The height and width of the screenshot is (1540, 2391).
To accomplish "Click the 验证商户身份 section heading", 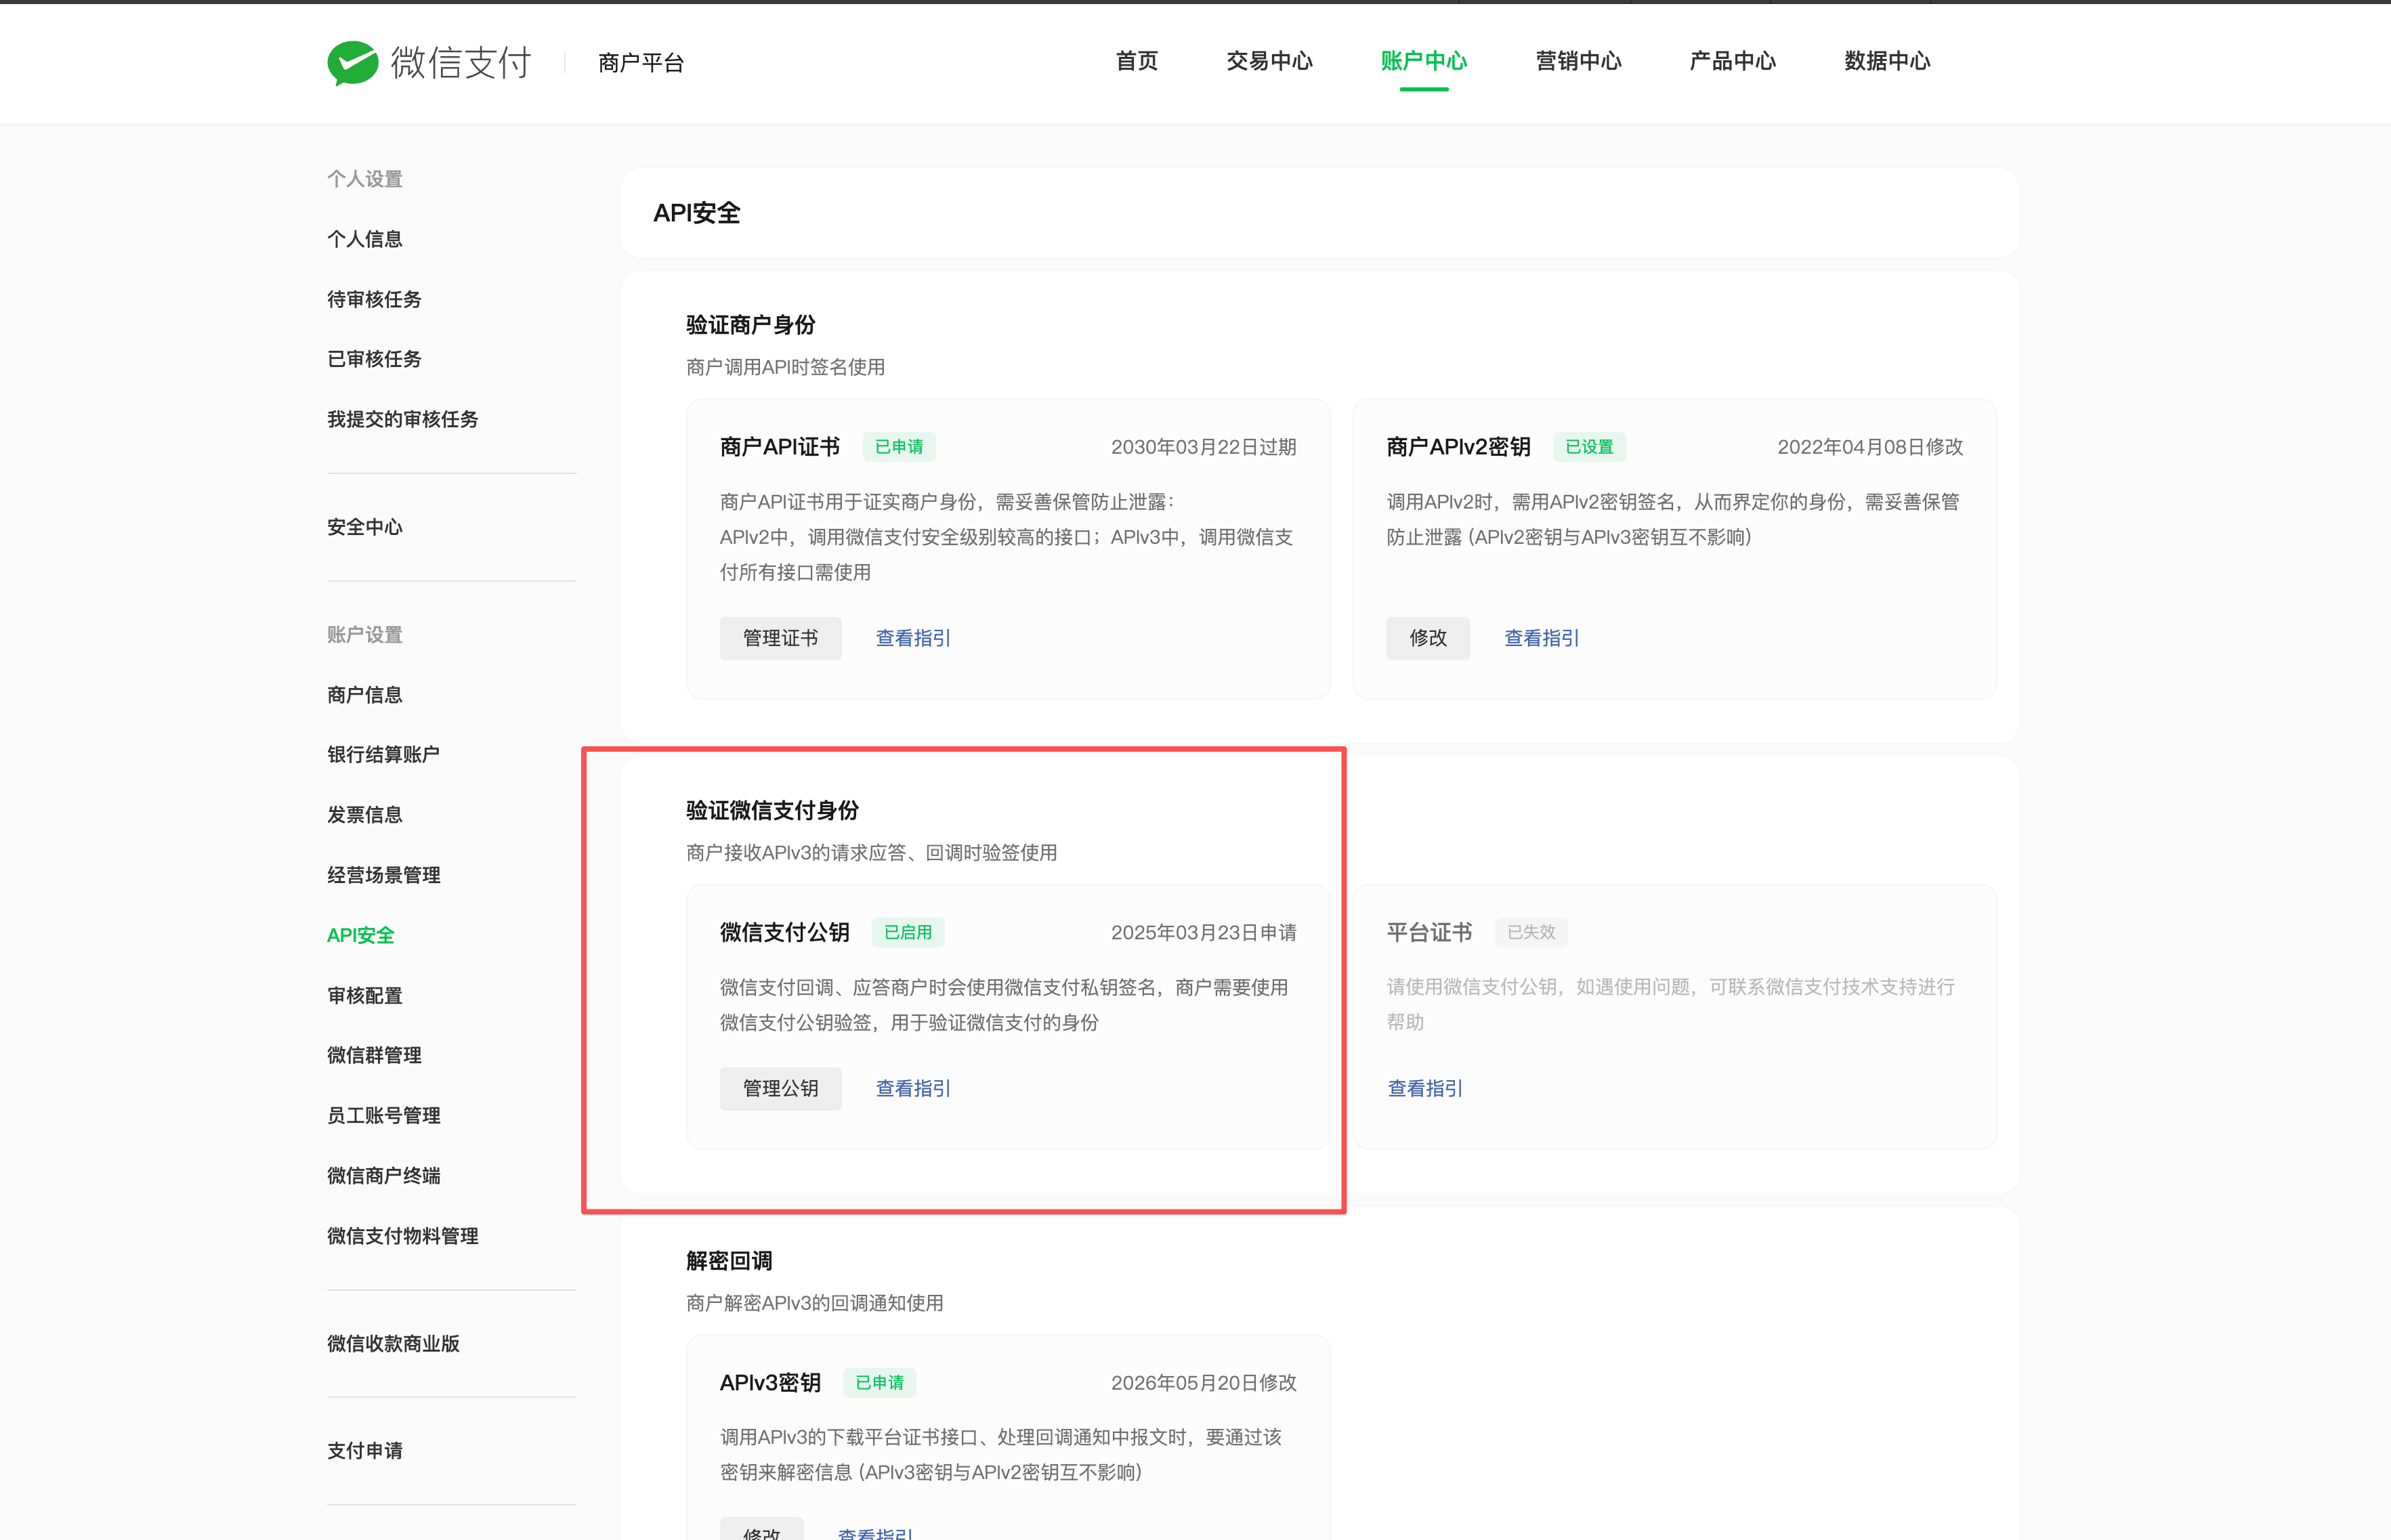I will click(x=750, y=325).
